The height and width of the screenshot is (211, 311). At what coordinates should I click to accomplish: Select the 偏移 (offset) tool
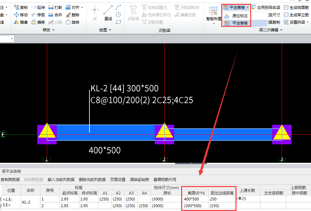[38, 22]
